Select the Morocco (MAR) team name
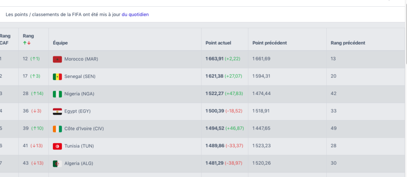 click(x=81, y=59)
